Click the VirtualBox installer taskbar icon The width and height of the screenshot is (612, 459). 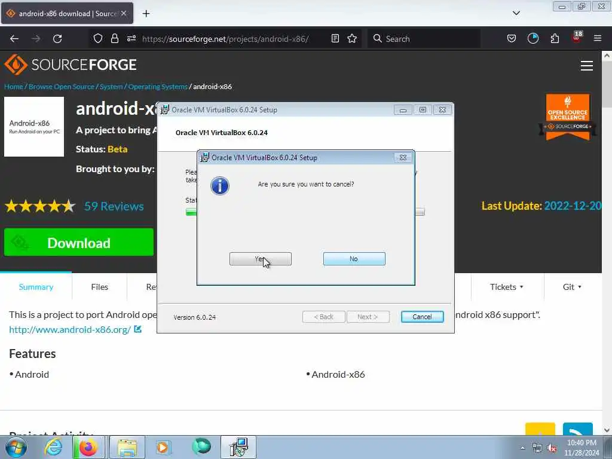[239, 447]
